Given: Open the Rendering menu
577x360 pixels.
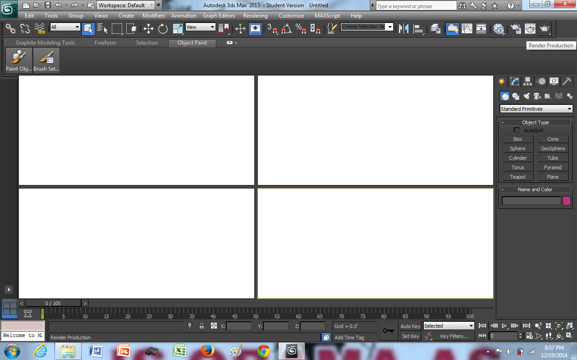Looking at the screenshot, I should (256, 16).
